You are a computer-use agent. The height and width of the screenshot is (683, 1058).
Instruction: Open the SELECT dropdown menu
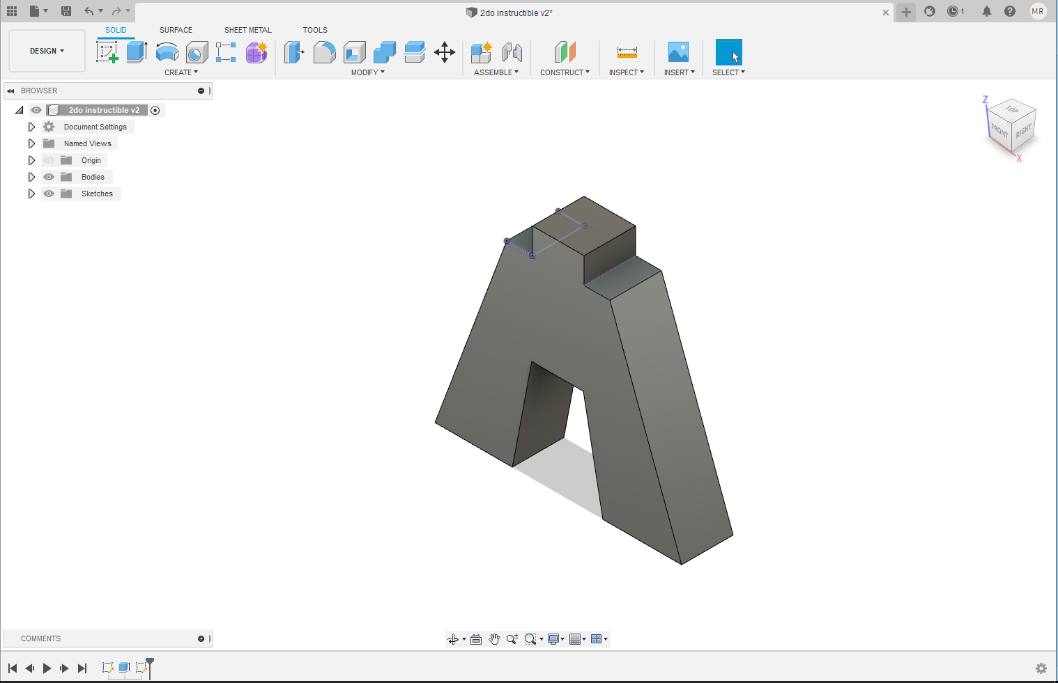728,72
